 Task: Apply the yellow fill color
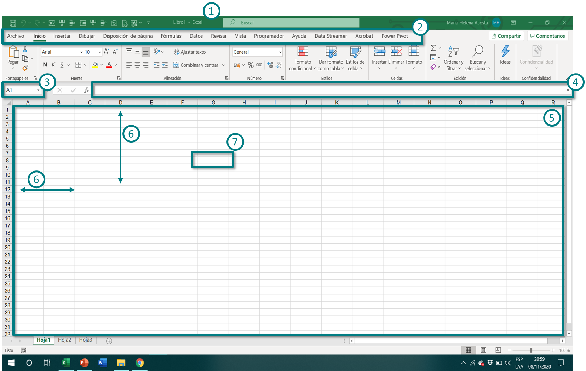[x=95, y=65]
